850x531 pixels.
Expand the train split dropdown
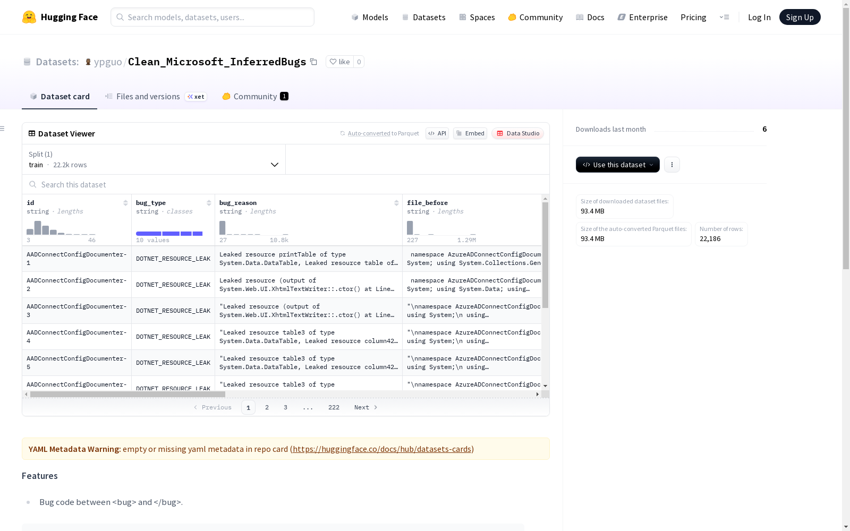pos(154,159)
